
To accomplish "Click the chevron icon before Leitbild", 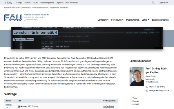I will (x=131, y=104).
